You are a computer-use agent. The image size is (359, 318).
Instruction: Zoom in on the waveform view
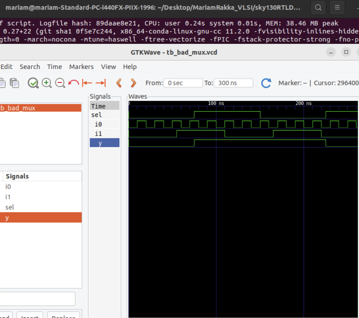click(47, 83)
